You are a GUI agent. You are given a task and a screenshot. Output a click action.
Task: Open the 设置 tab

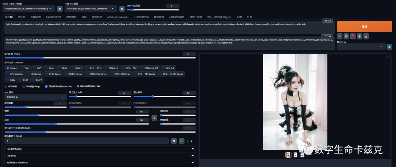tap(239, 17)
